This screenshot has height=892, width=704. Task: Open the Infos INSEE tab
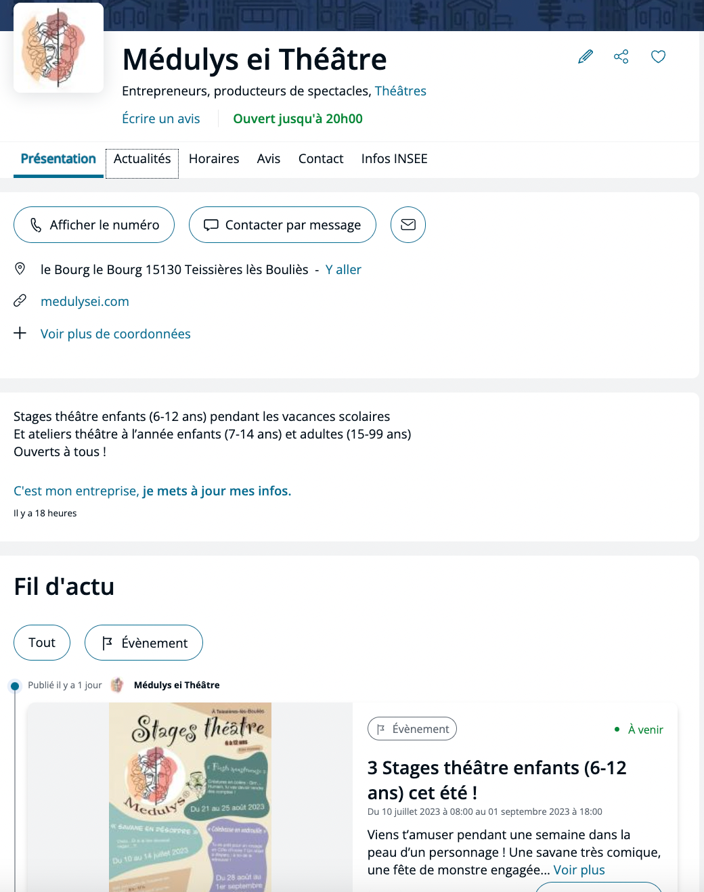[x=395, y=159]
